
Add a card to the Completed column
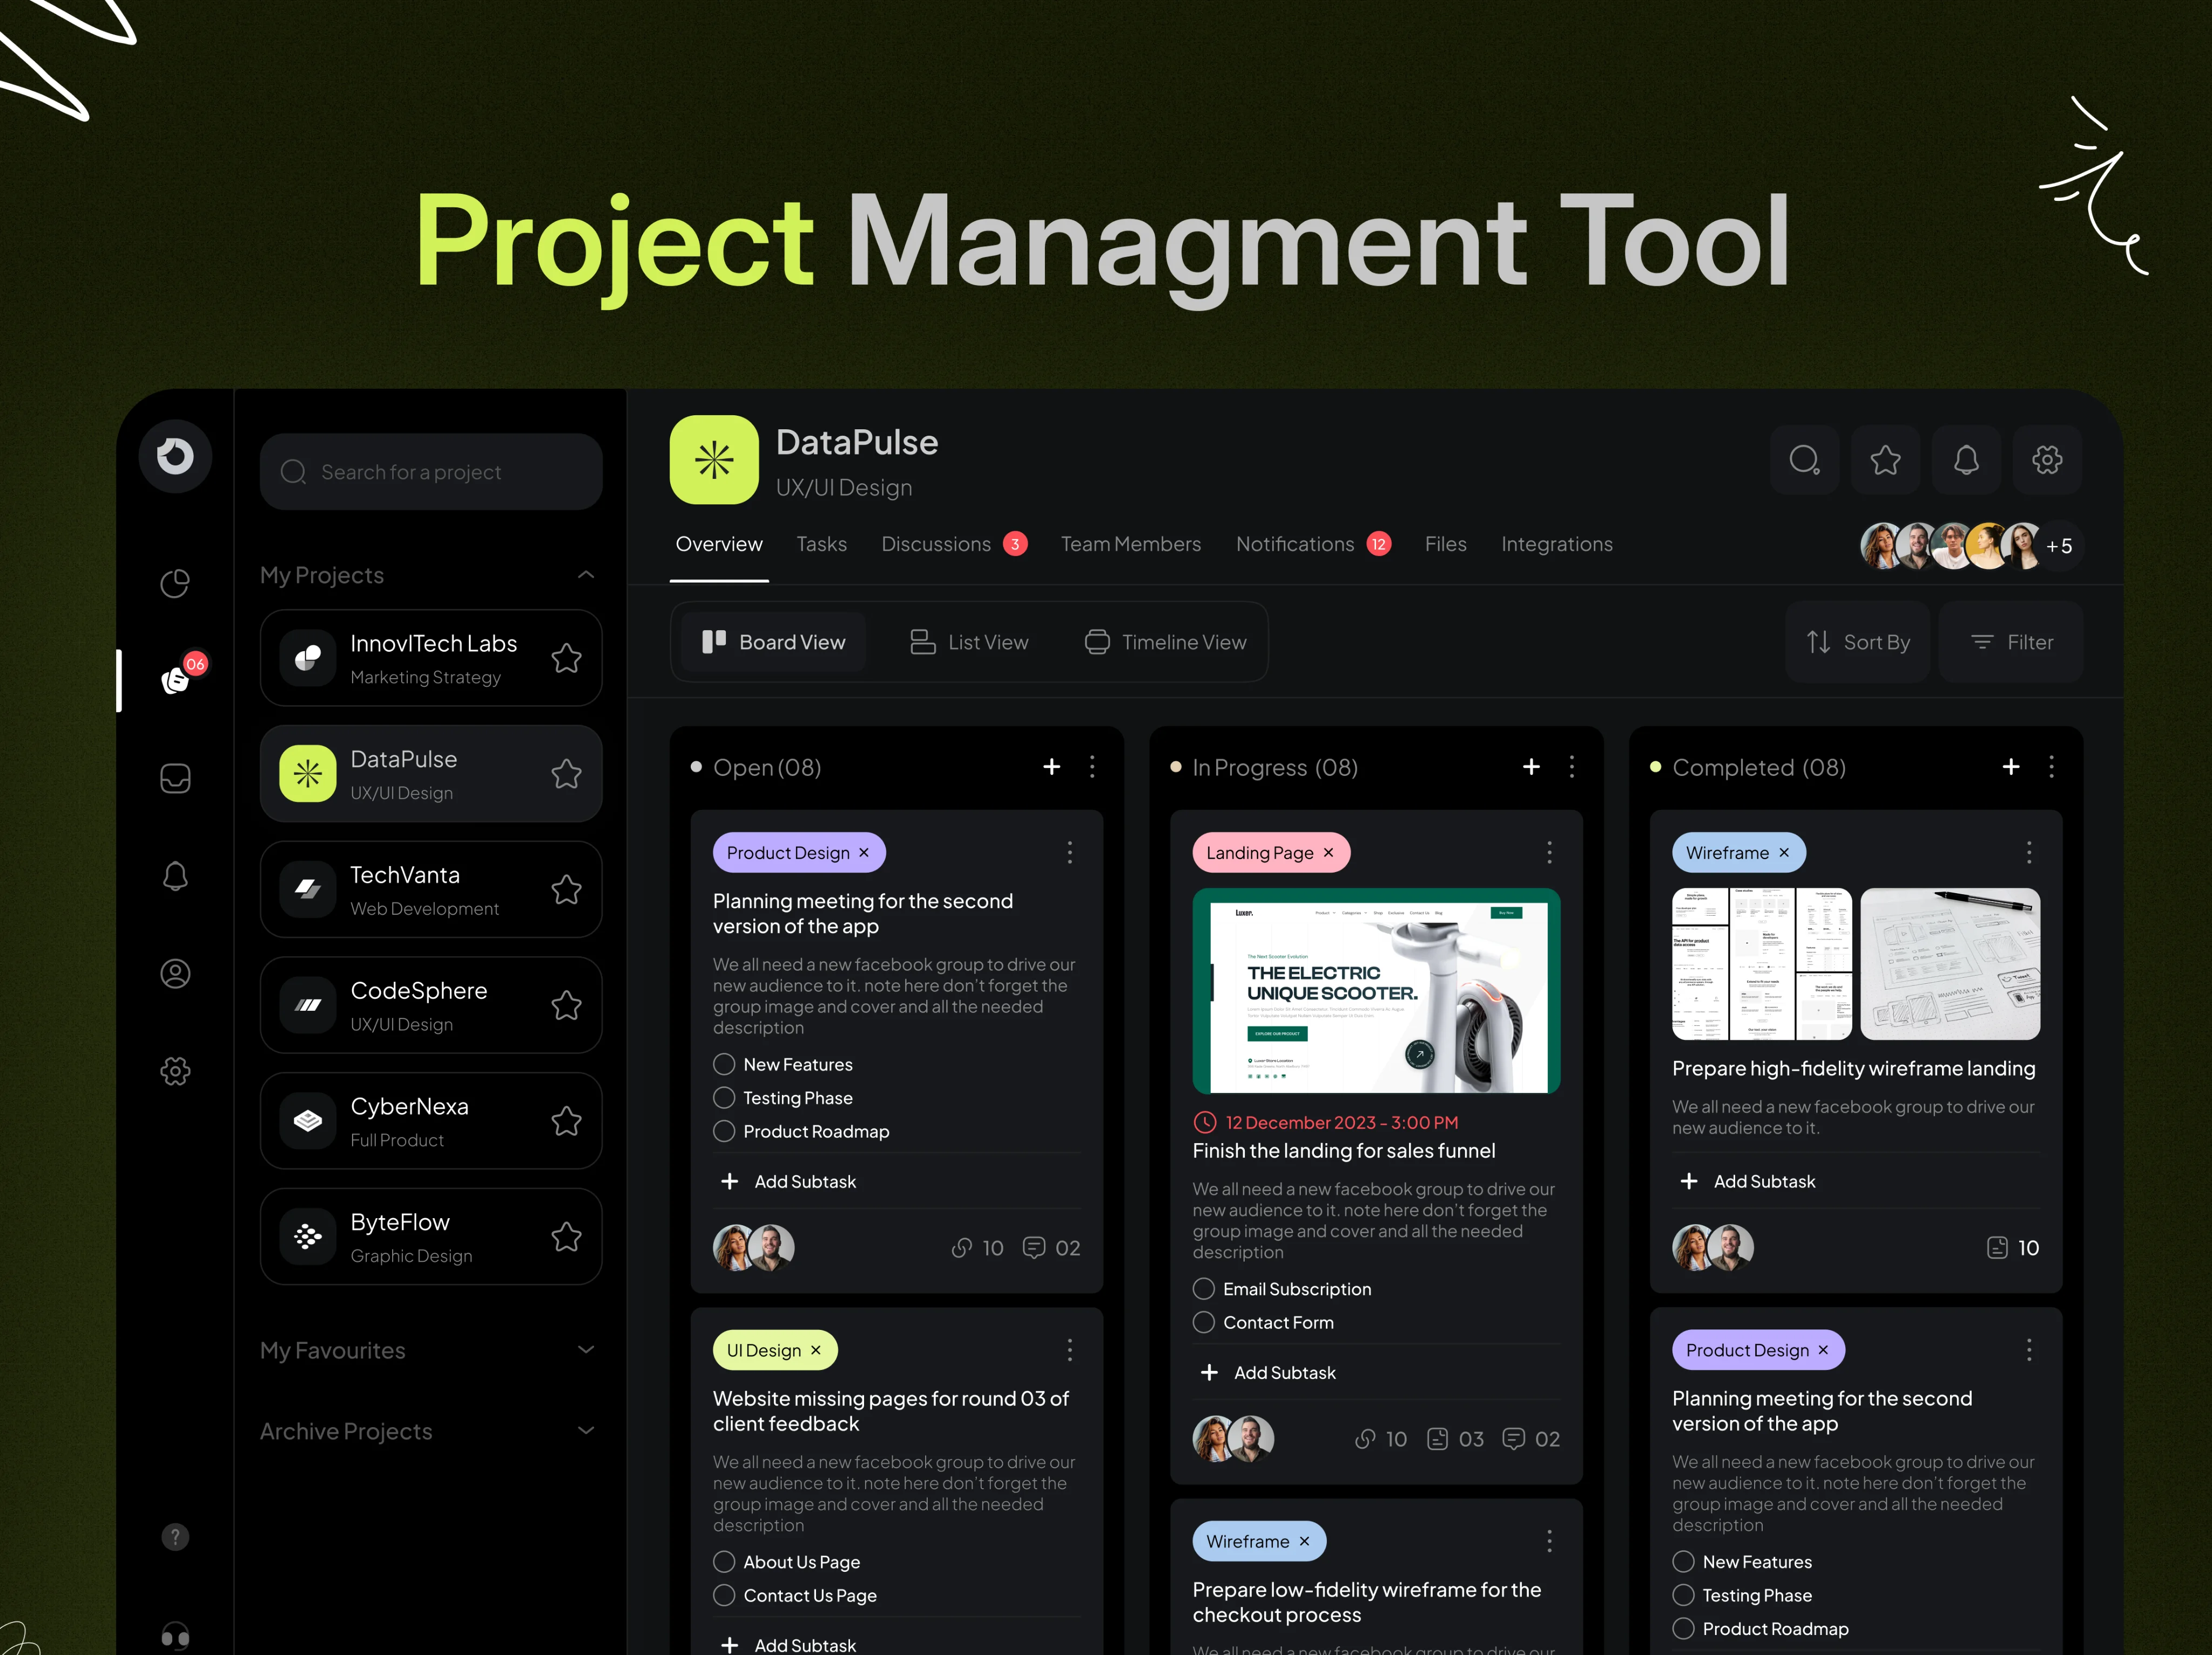[x=2011, y=767]
